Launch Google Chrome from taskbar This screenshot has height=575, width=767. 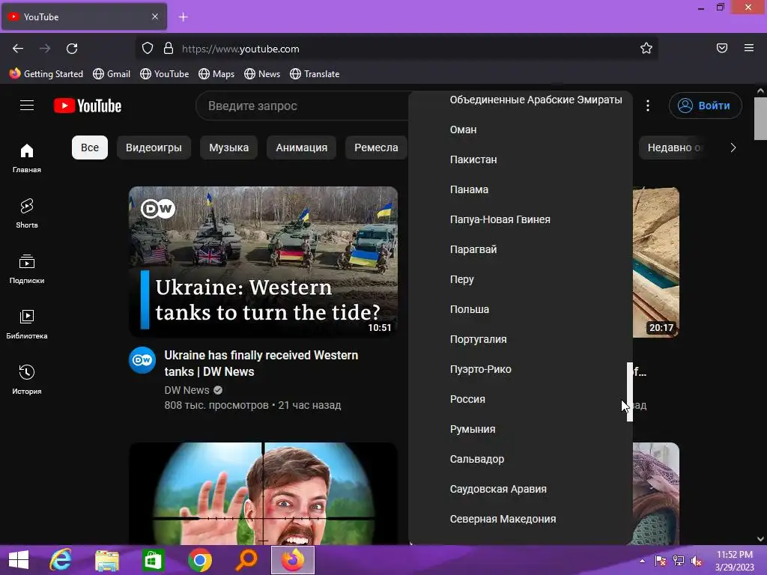click(x=199, y=560)
